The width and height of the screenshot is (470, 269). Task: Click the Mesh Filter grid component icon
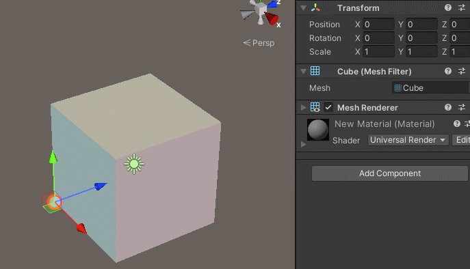(315, 71)
